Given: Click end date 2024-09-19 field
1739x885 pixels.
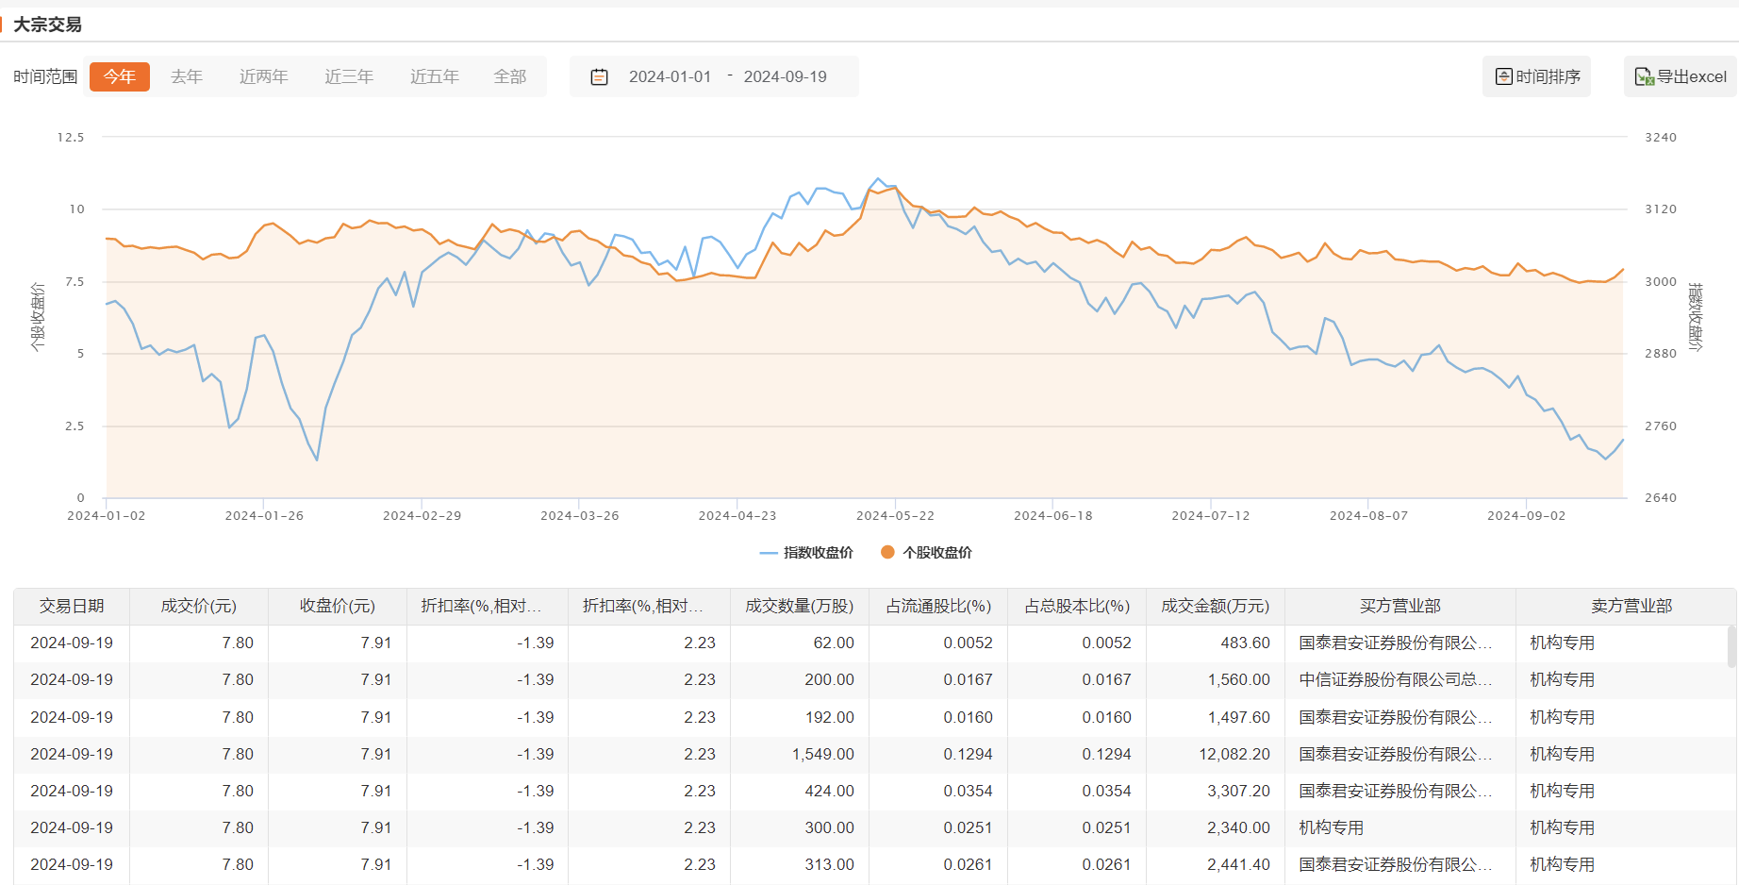Looking at the screenshot, I should (x=785, y=77).
